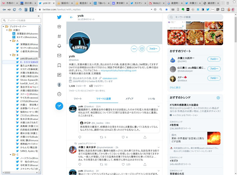Open the Lists icon in Twitter sidebar
237x175 pixels.
click(x=59, y=75)
